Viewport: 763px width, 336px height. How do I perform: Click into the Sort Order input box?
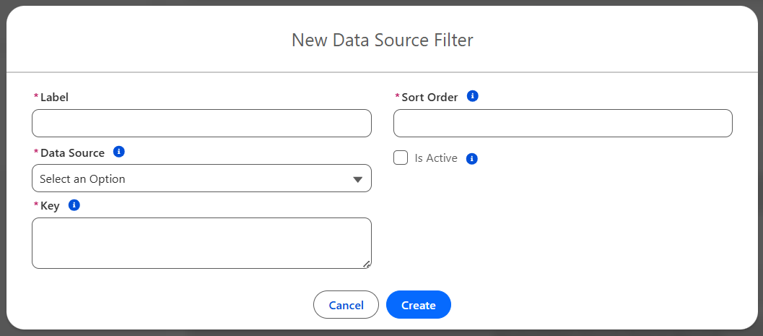pos(562,124)
